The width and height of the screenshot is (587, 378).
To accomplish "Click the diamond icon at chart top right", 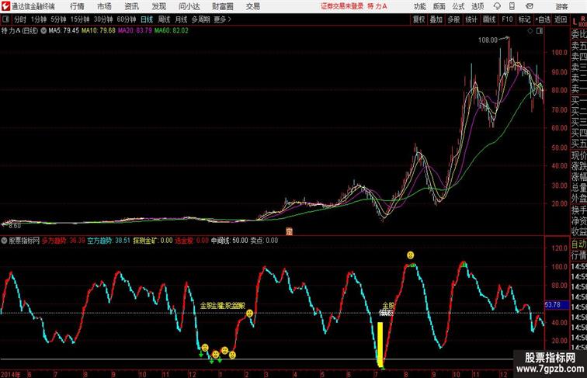I will coord(530,31).
